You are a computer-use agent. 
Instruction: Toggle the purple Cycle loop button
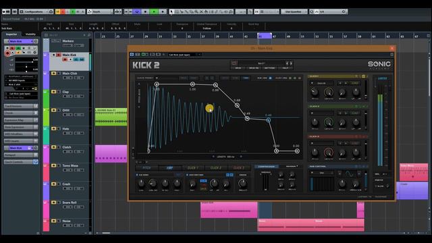point(137,11)
